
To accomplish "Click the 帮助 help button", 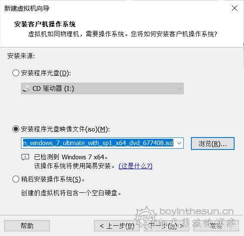I will (x=27, y=226).
